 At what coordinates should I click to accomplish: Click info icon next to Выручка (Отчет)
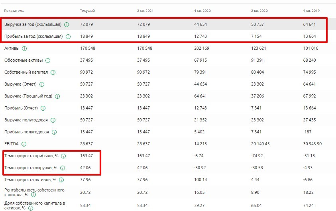click(42, 84)
